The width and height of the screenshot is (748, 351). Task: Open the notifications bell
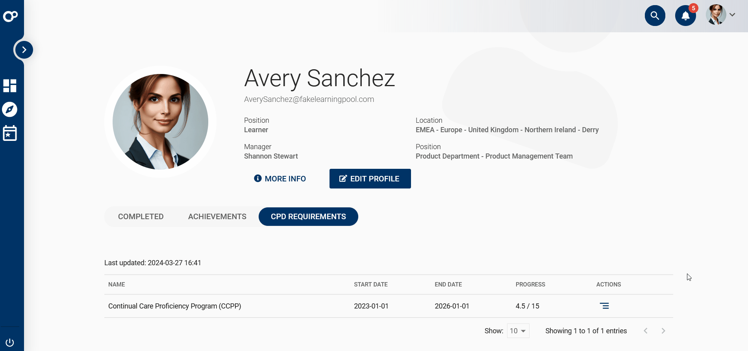click(685, 16)
